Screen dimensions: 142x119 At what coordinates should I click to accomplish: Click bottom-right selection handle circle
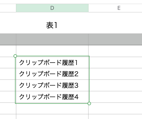point(89,103)
